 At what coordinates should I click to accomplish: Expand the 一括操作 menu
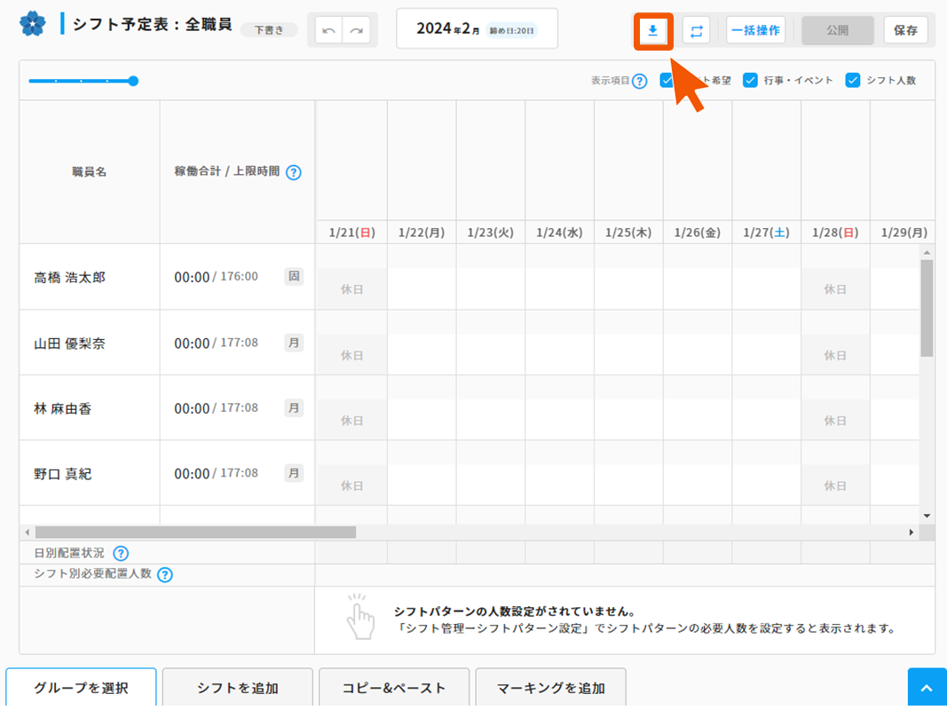tap(755, 30)
